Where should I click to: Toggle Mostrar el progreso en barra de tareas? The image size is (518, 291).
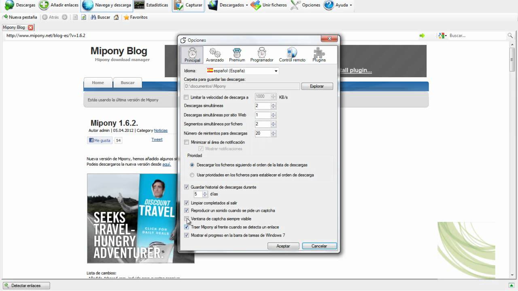[x=186, y=235]
